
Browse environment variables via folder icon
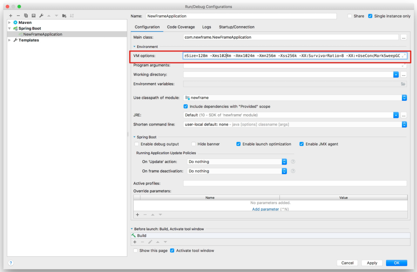pos(403,84)
